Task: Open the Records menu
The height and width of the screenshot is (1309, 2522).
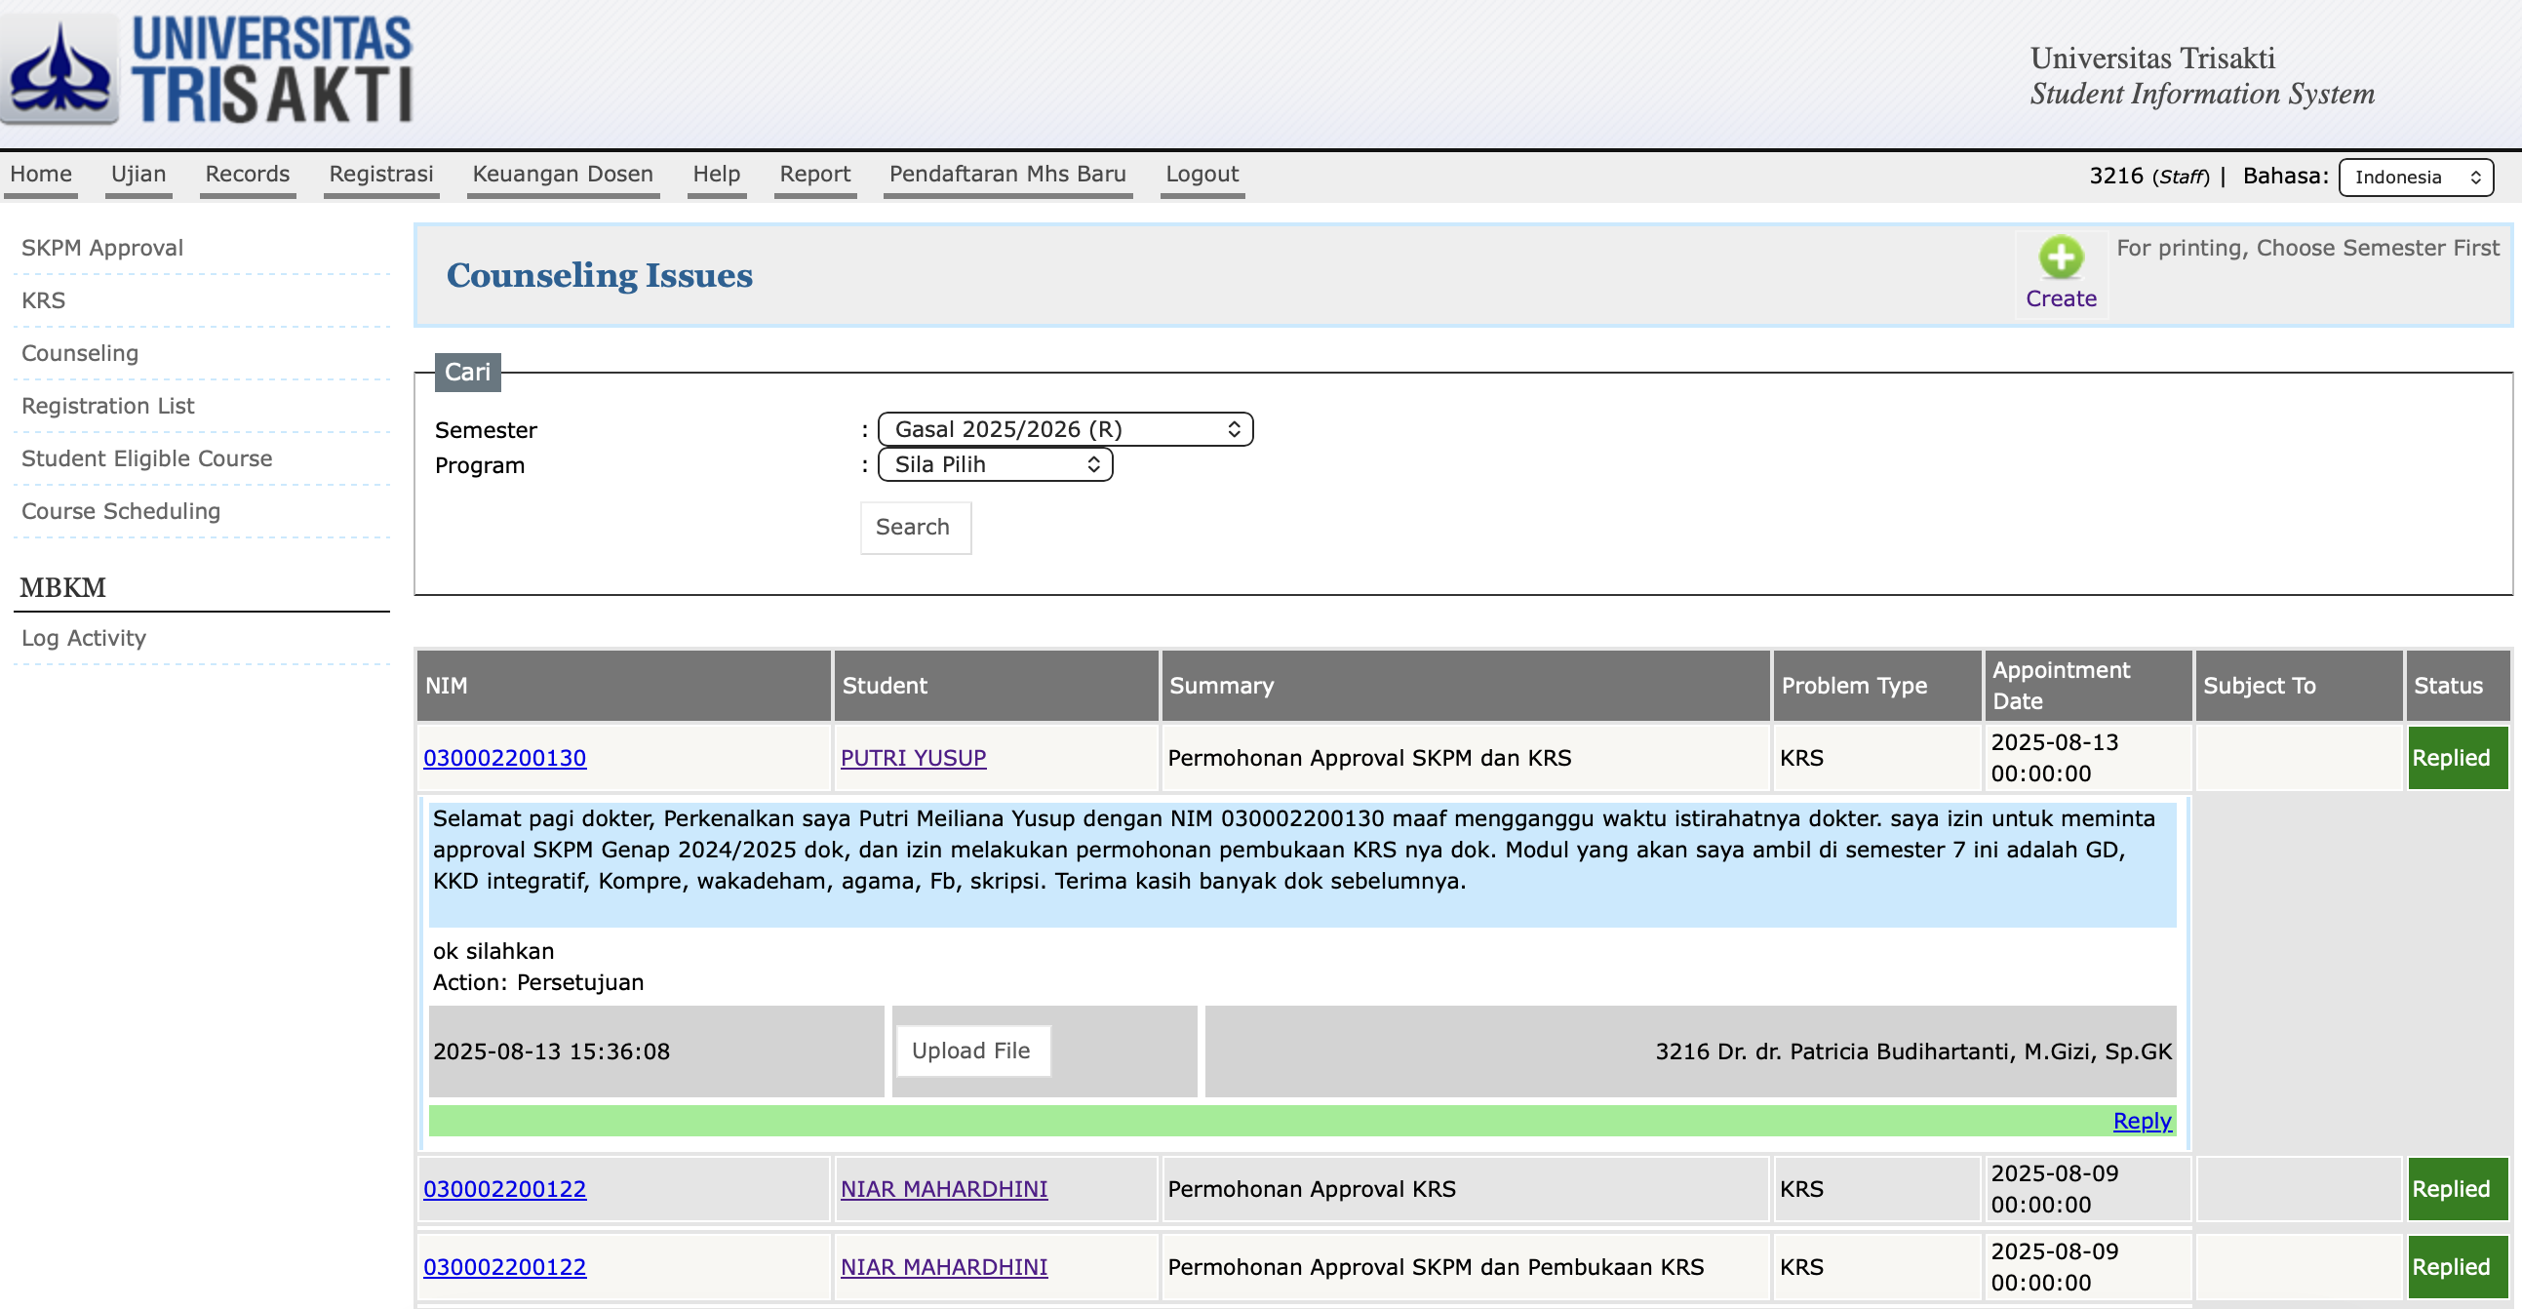Action: (x=247, y=175)
